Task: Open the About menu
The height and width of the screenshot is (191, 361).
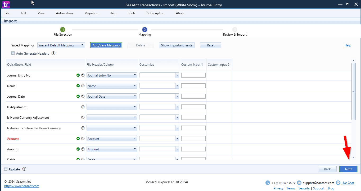Action: (180, 13)
